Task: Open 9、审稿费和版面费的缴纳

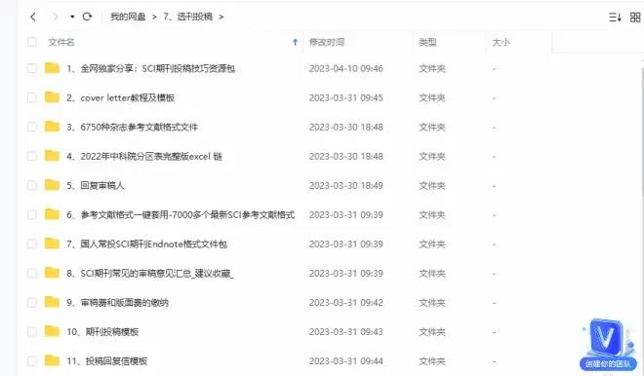Action: pos(117,303)
